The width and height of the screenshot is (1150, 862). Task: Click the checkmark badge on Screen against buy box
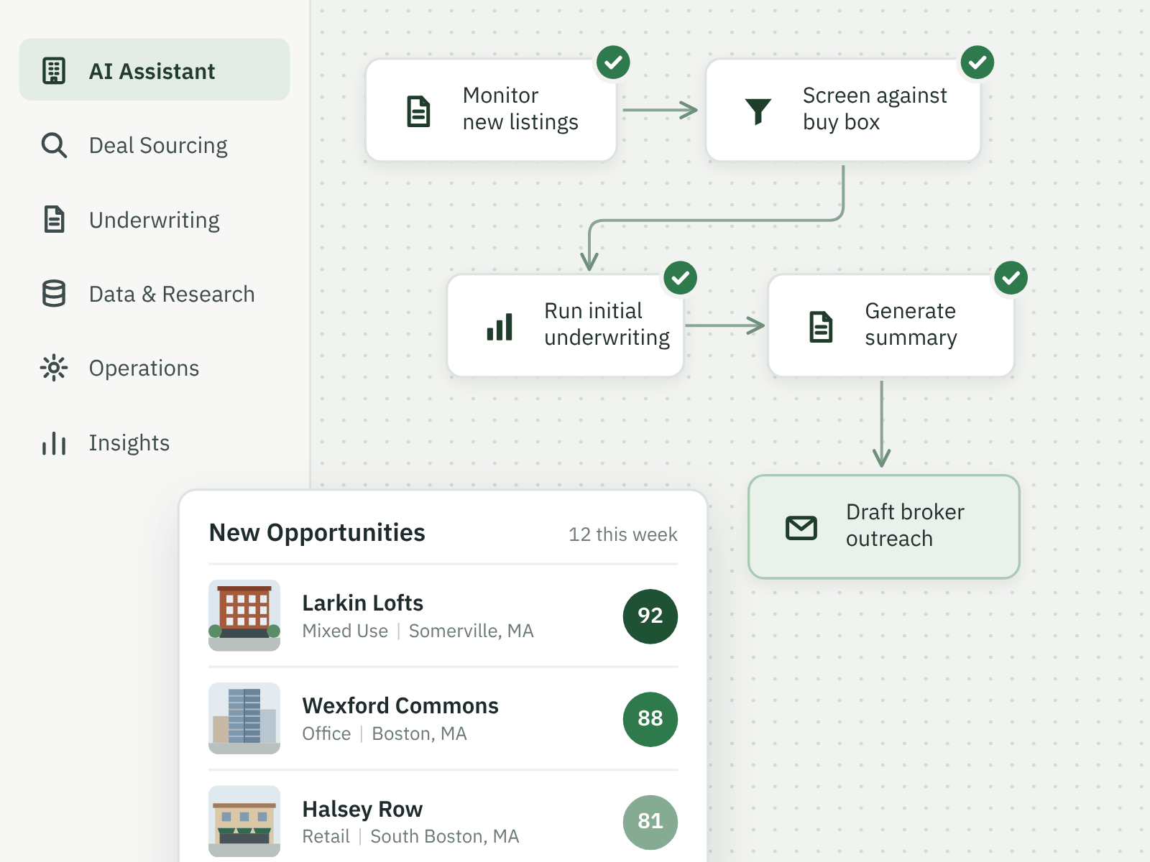click(977, 62)
